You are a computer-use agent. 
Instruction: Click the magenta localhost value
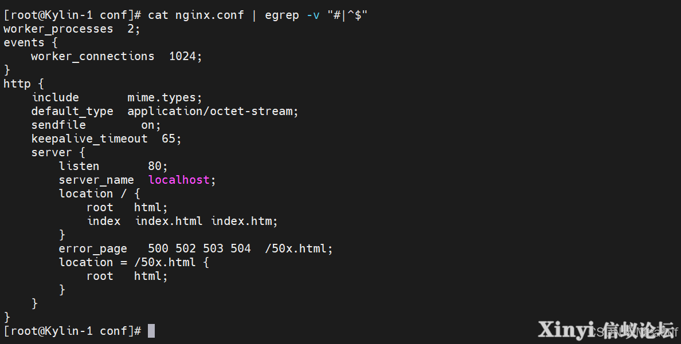click(x=179, y=180)
